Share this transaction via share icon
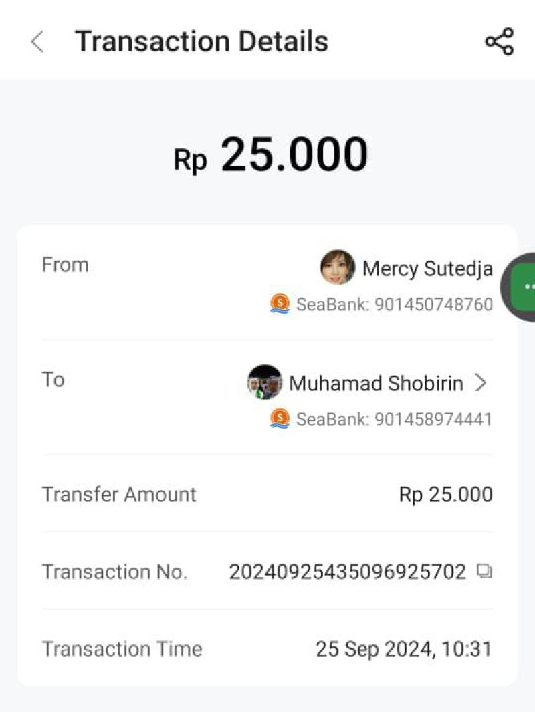The image size is (535, 712). tap(499, 42)
